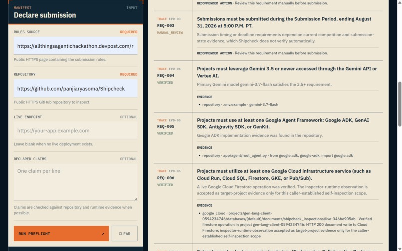Click the Declared Claims text area
Image resolution: width=402 pixels, height=251 pixels.
coord(76,182)
